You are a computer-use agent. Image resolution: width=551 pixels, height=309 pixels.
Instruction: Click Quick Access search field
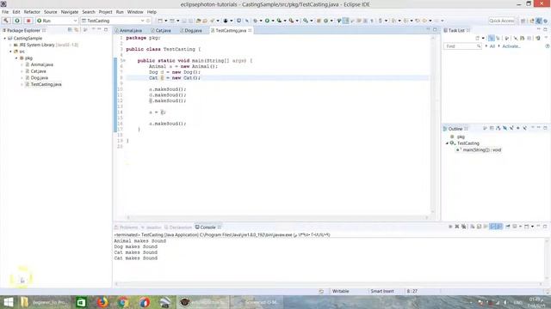[x=502, y=21]
